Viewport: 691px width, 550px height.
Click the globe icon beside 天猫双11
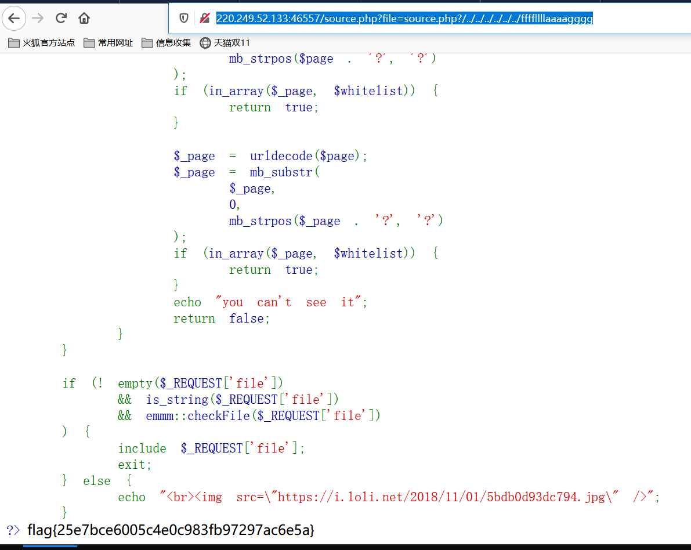pos(205,43)
